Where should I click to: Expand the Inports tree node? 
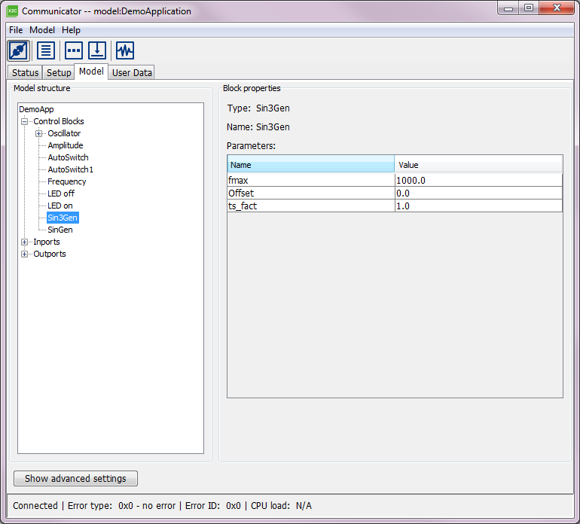25,242
